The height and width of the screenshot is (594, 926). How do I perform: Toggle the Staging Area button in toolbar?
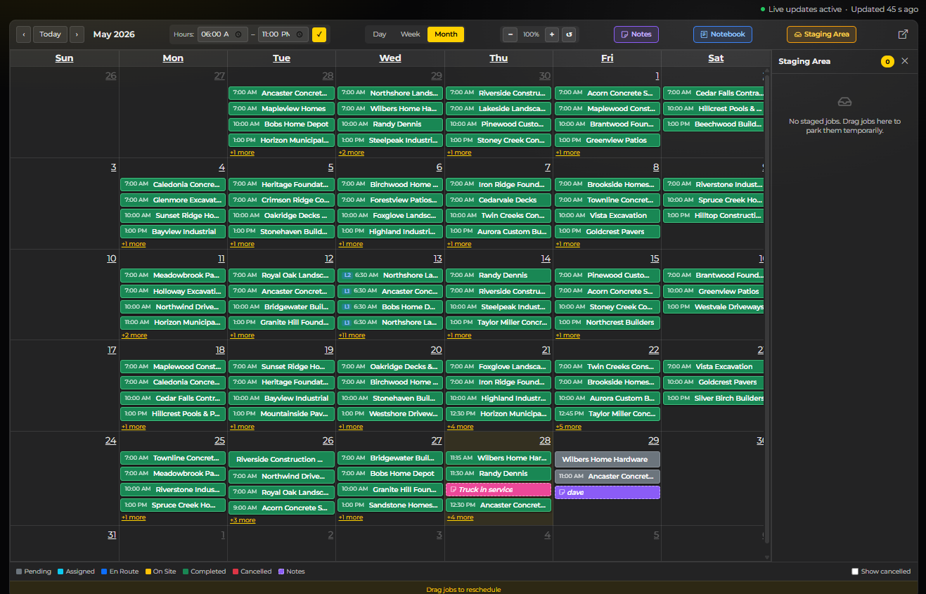click(821, 34)
